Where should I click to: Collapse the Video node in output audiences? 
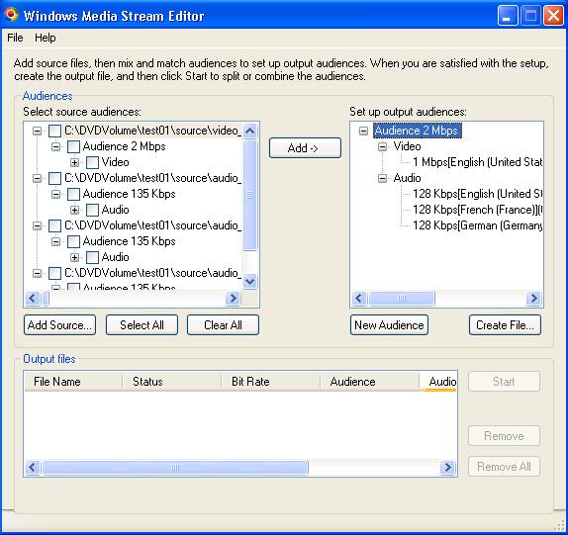(x=382, y=146)
